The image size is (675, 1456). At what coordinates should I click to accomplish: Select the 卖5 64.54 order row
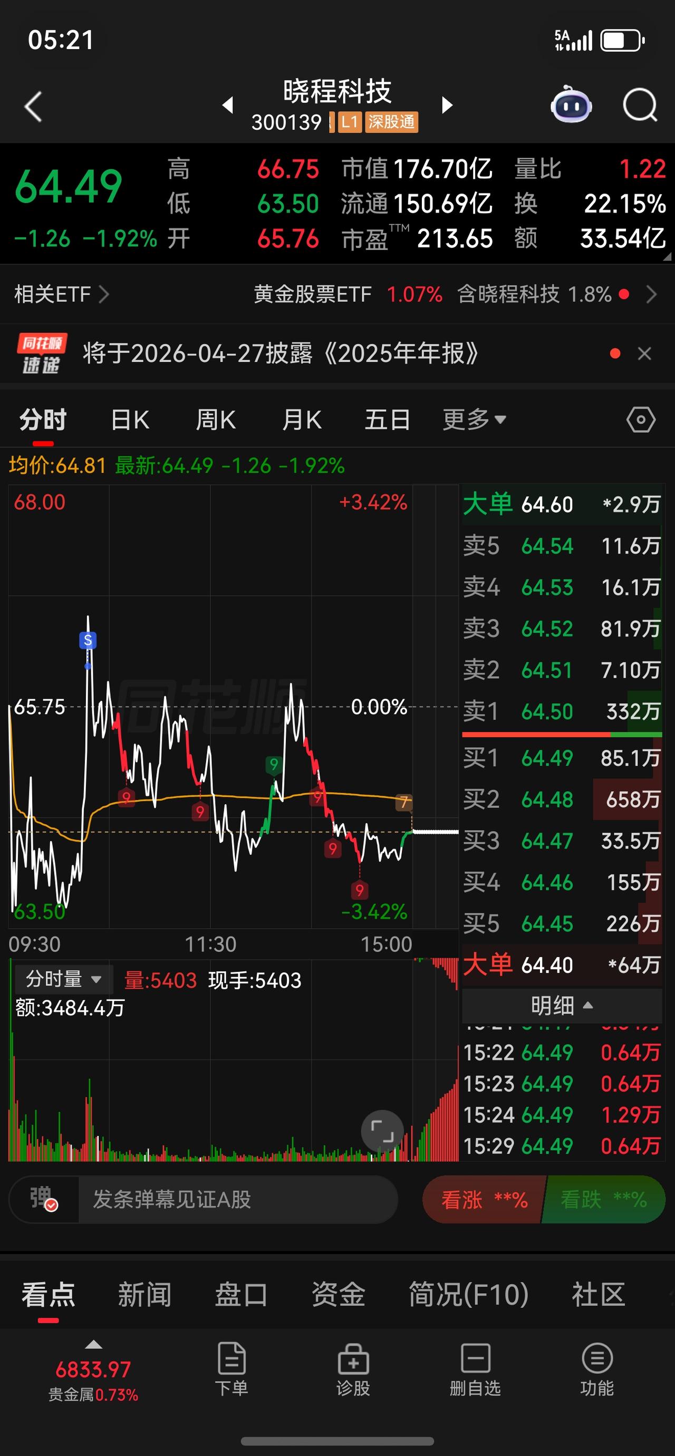[562, 546]
